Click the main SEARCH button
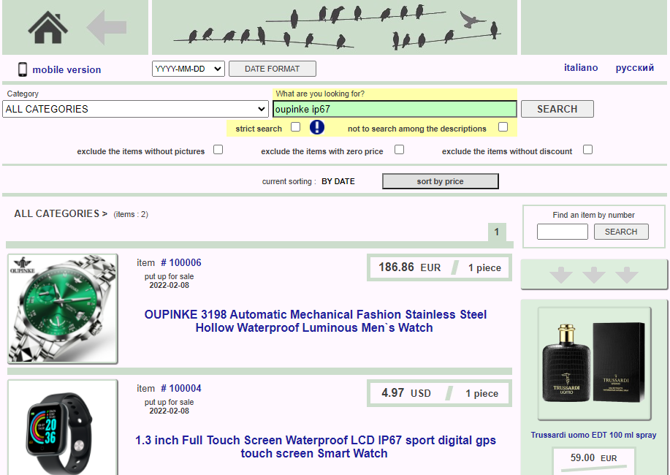The image size is (670, 475). 557,109
